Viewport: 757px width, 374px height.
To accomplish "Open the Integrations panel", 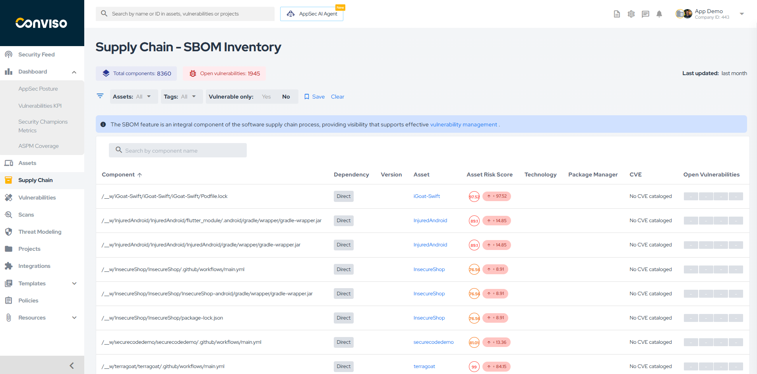I will coord(34,266).
